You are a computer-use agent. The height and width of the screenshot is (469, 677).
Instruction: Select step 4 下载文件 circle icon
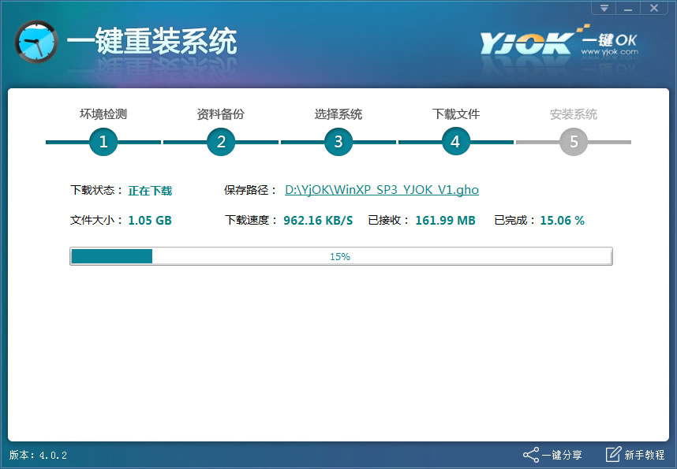pyautogui.click(x=455, y=142)
